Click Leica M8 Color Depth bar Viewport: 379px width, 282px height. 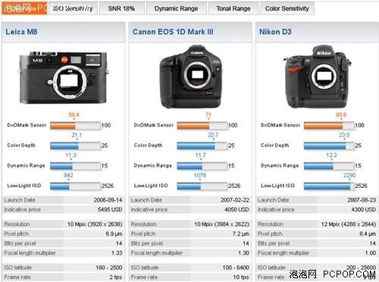pos(75,146)
